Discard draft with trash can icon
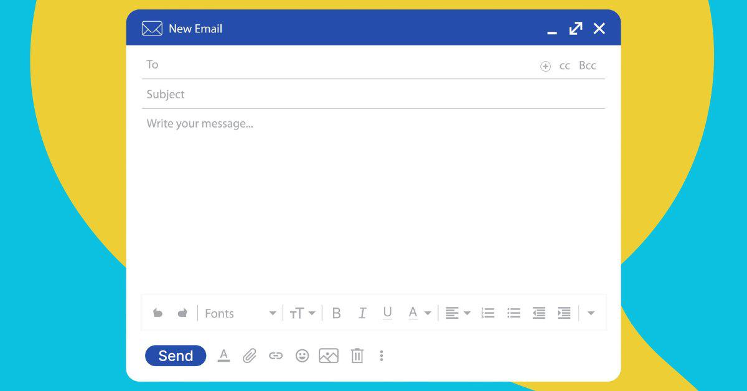Viewport: 747px width, 391px height. tap(357, 356)
